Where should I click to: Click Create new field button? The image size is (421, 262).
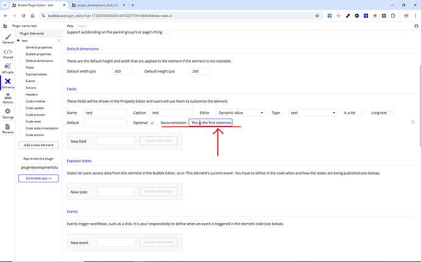pos(159,141)
